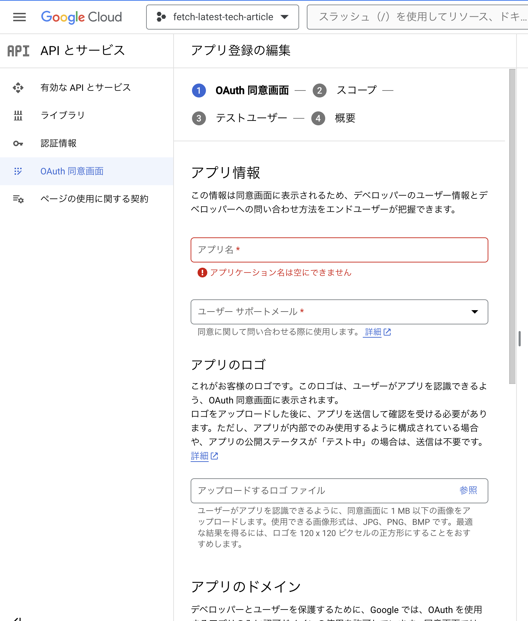Click the project hexagon icon in selector

[x=161, y=17]
